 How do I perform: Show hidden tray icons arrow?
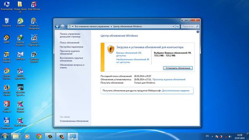tap(212, 136)
